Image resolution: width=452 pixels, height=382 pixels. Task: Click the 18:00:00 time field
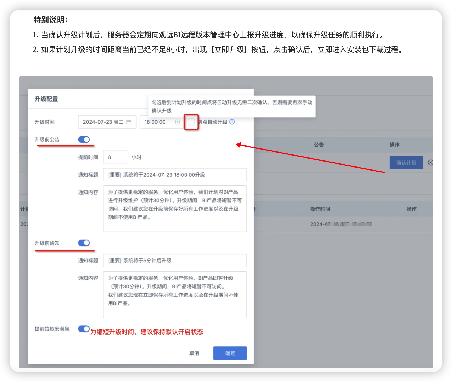point(162,122)
